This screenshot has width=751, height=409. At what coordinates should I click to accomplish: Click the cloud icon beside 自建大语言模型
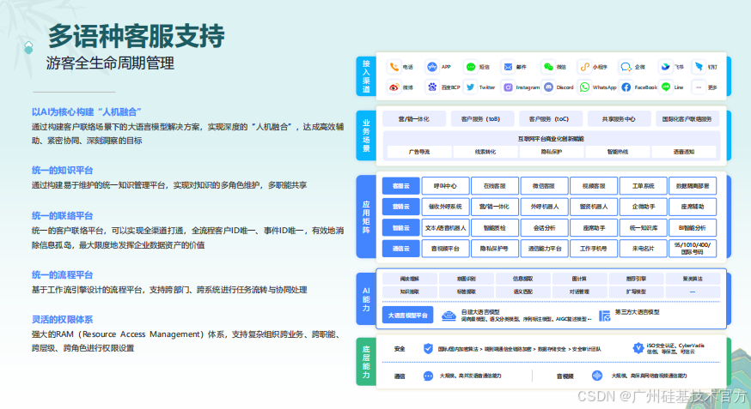[449, 316]
